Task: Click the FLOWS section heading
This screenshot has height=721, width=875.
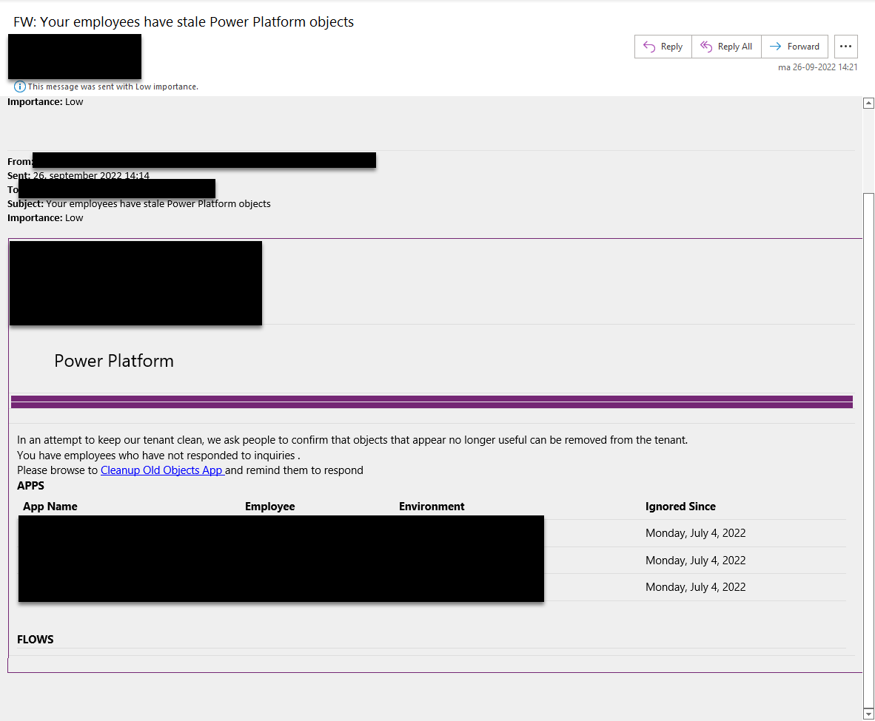Action: (35, 639)
